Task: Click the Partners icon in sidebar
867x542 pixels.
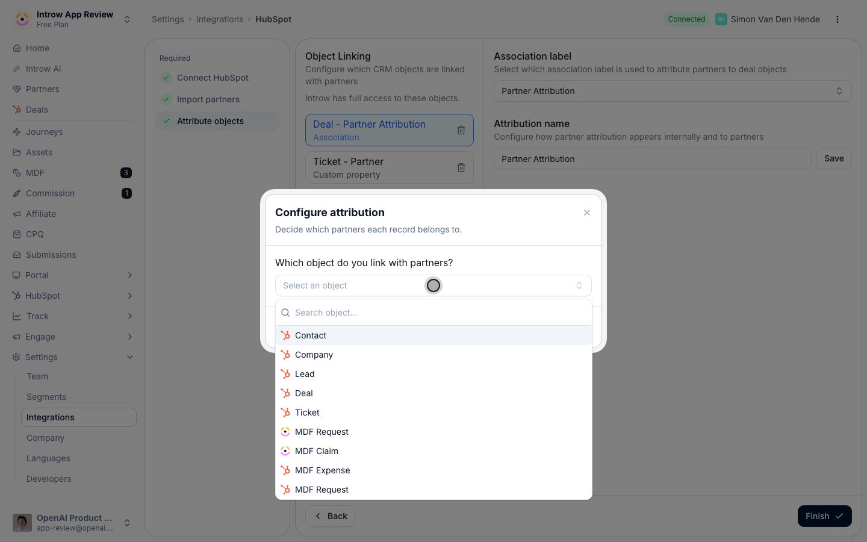Action: [17, 89]
